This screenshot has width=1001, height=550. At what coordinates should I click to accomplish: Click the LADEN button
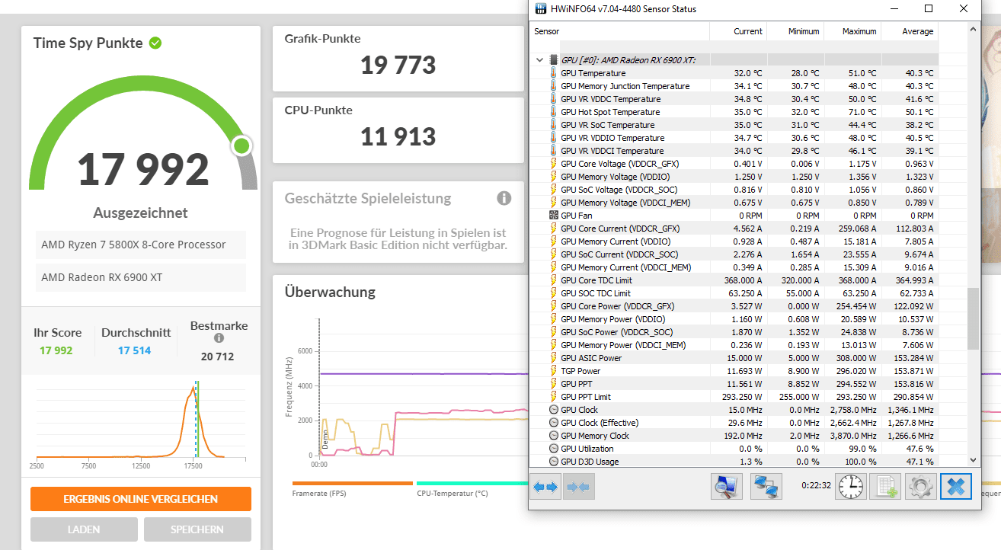click(x=84, y=529)
